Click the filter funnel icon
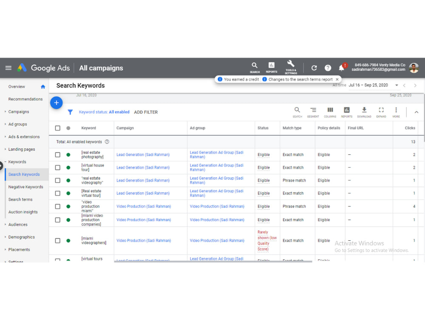The image size is (425, 319). [x=70, y=112]
